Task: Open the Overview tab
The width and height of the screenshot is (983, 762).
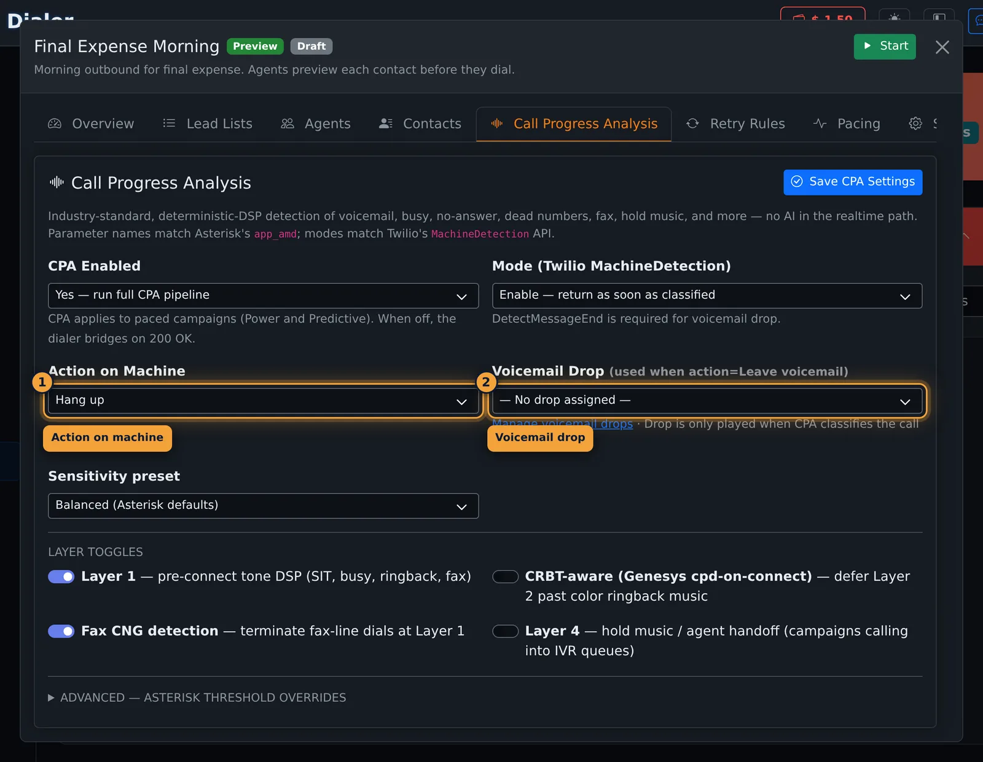Action: [x=91, y=124]
